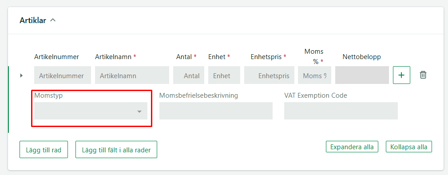The image size is (448, 175).
Task: Focus the Artikelnamn text field
Action: [x=132, y=75]
